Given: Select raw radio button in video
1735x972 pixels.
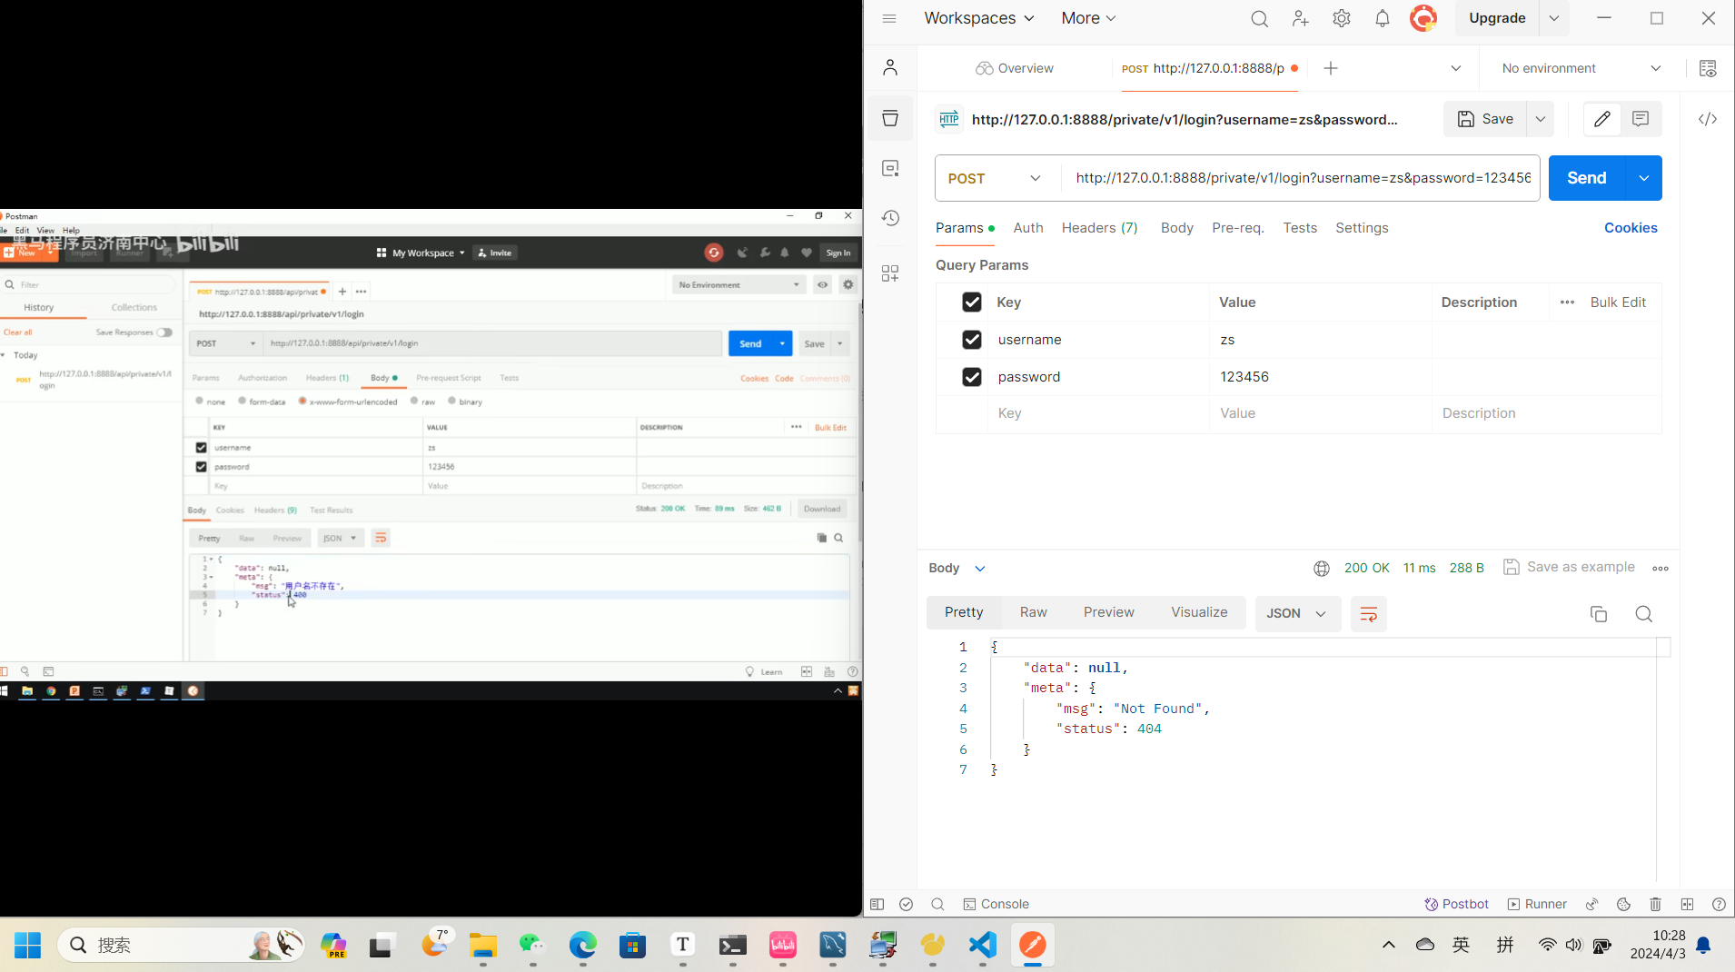Looking at the screenshot, I should click(414, 401).
